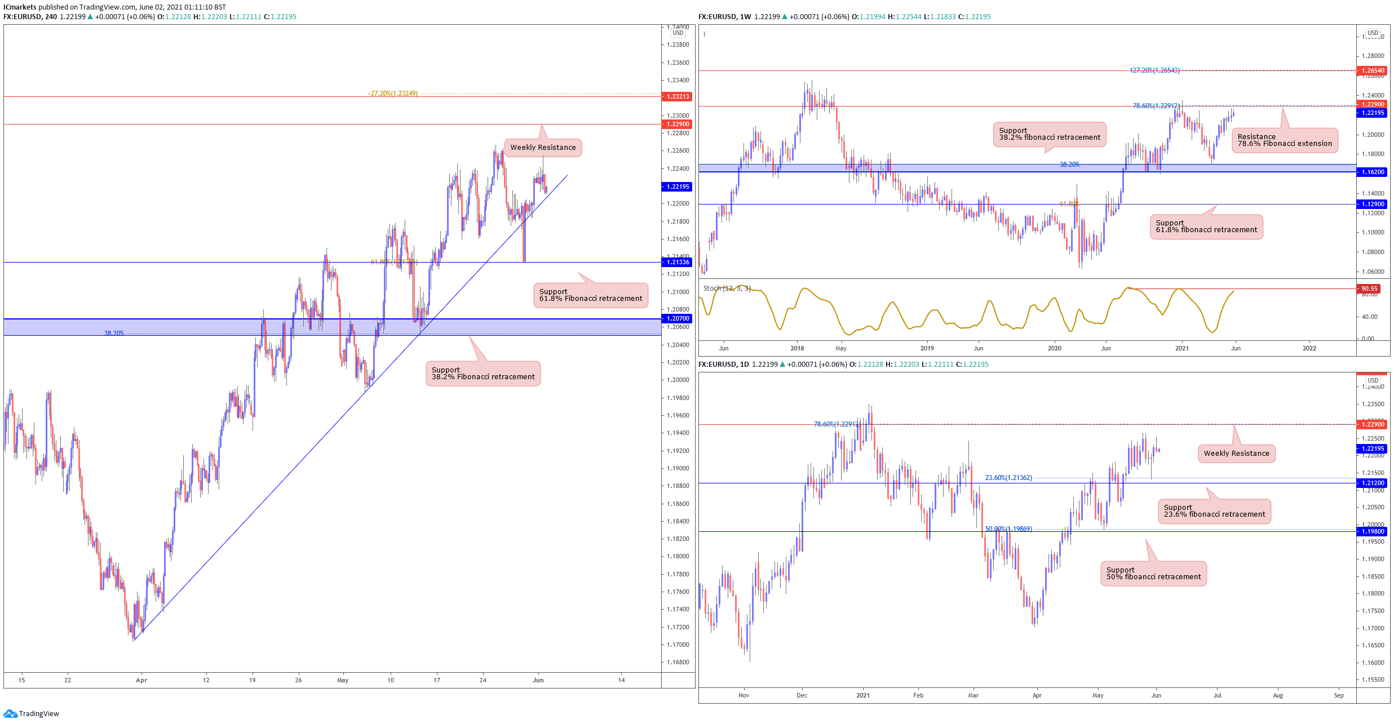
Task: Click Sep on daily chart time axis
Action: point(1339,696)
